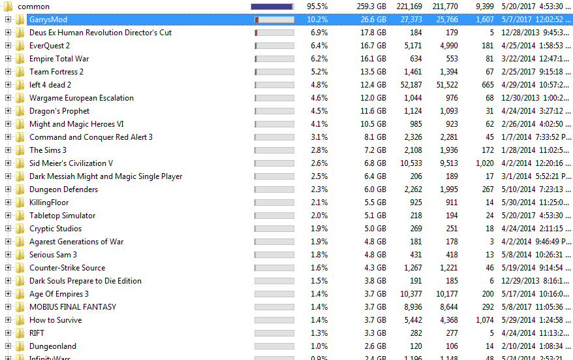Expand the Team Fortress 2 node
The height and width of the screenshot is (360, 573).
coord(8,72)
